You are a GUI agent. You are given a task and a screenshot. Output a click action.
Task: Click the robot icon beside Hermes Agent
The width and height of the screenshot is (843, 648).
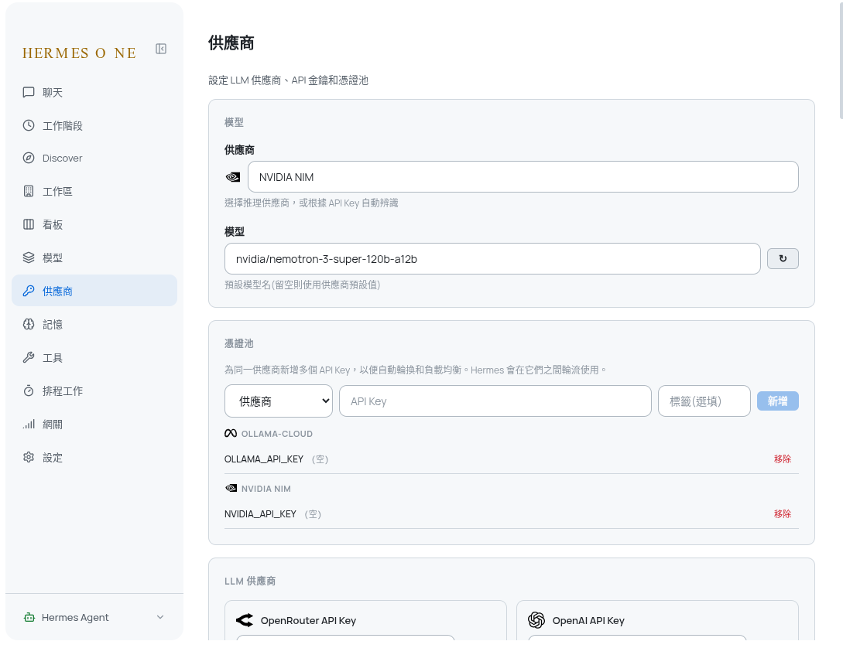29,617
